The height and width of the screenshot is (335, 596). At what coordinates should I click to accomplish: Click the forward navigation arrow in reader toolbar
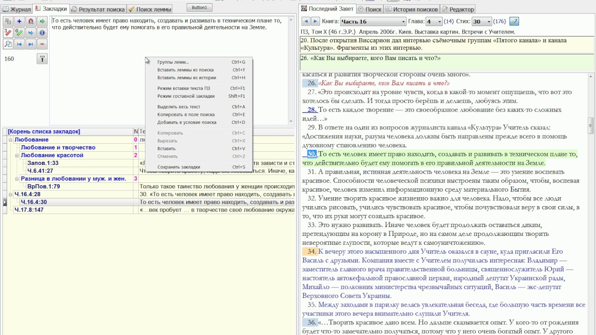(315, 21)
